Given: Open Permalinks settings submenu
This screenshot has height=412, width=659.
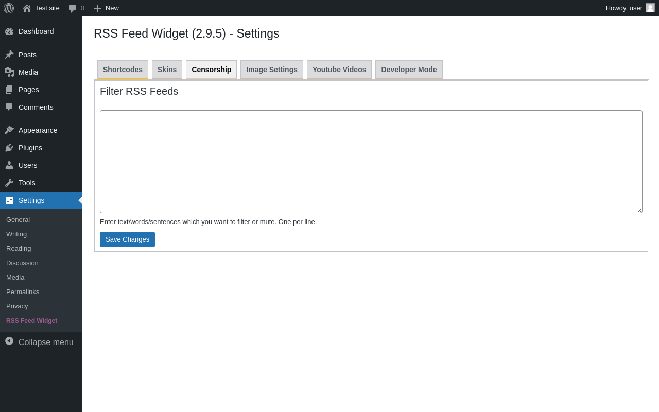Looking at the screenshot, I should coord(23,292).
